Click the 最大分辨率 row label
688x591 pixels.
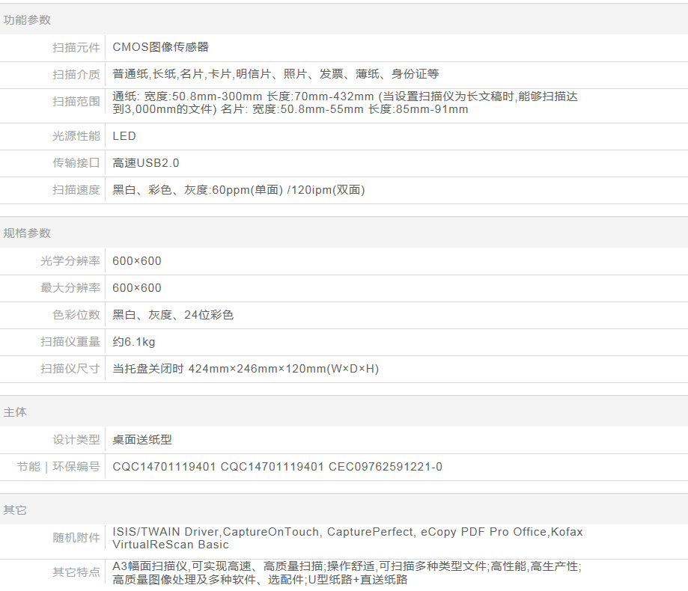(x=70, y=288)
